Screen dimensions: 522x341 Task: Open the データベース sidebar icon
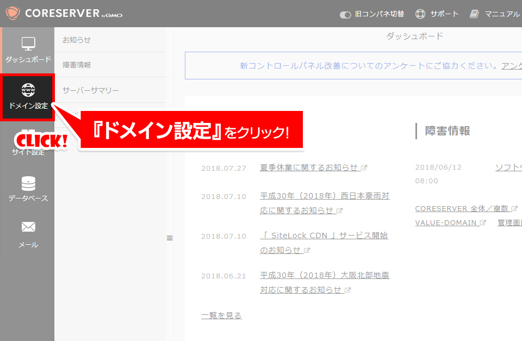28,184
